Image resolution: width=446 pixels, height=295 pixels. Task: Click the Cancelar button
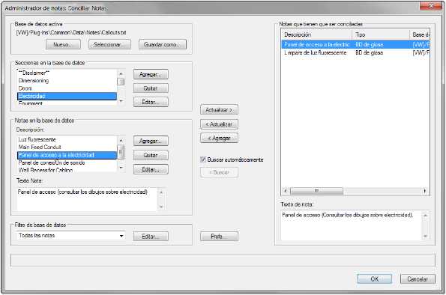[x=418, y=279]
